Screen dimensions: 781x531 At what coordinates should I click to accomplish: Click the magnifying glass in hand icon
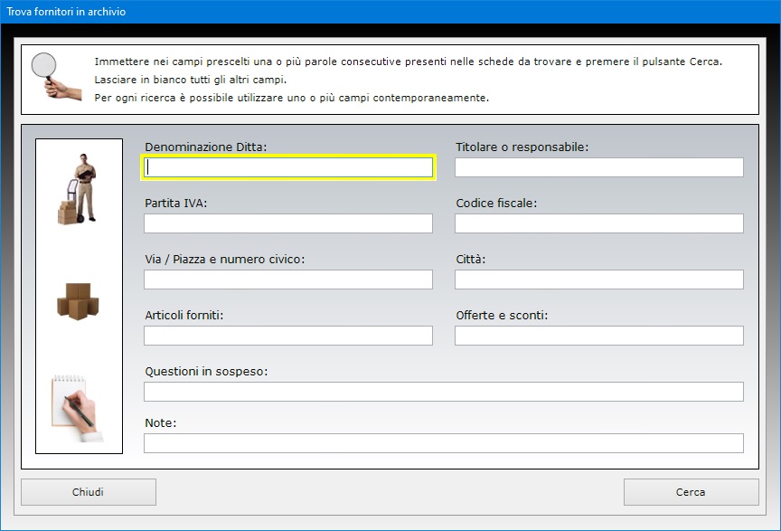point(56,76)
